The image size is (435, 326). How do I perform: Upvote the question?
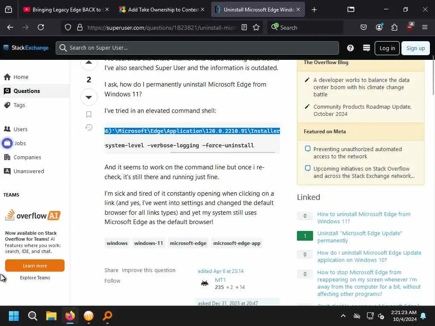(x=89, y=62)
